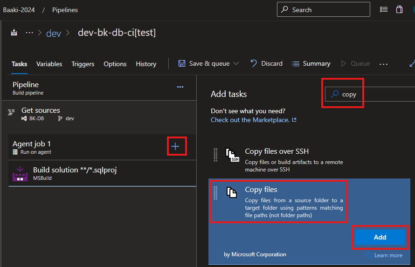Image resolution: width=415 pixels, height=267 pixels.
Task: Grab the drag handle of Copy files task
Action: [215, 193]
